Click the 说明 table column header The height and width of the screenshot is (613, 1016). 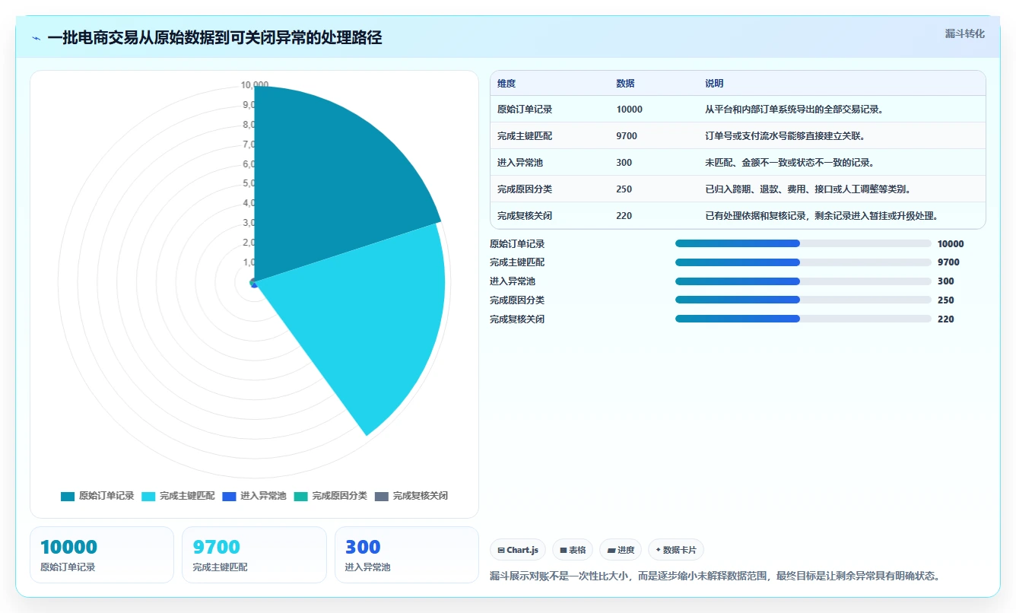[x=714, y=84]
